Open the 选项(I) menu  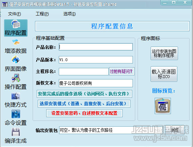click(69, 14)
